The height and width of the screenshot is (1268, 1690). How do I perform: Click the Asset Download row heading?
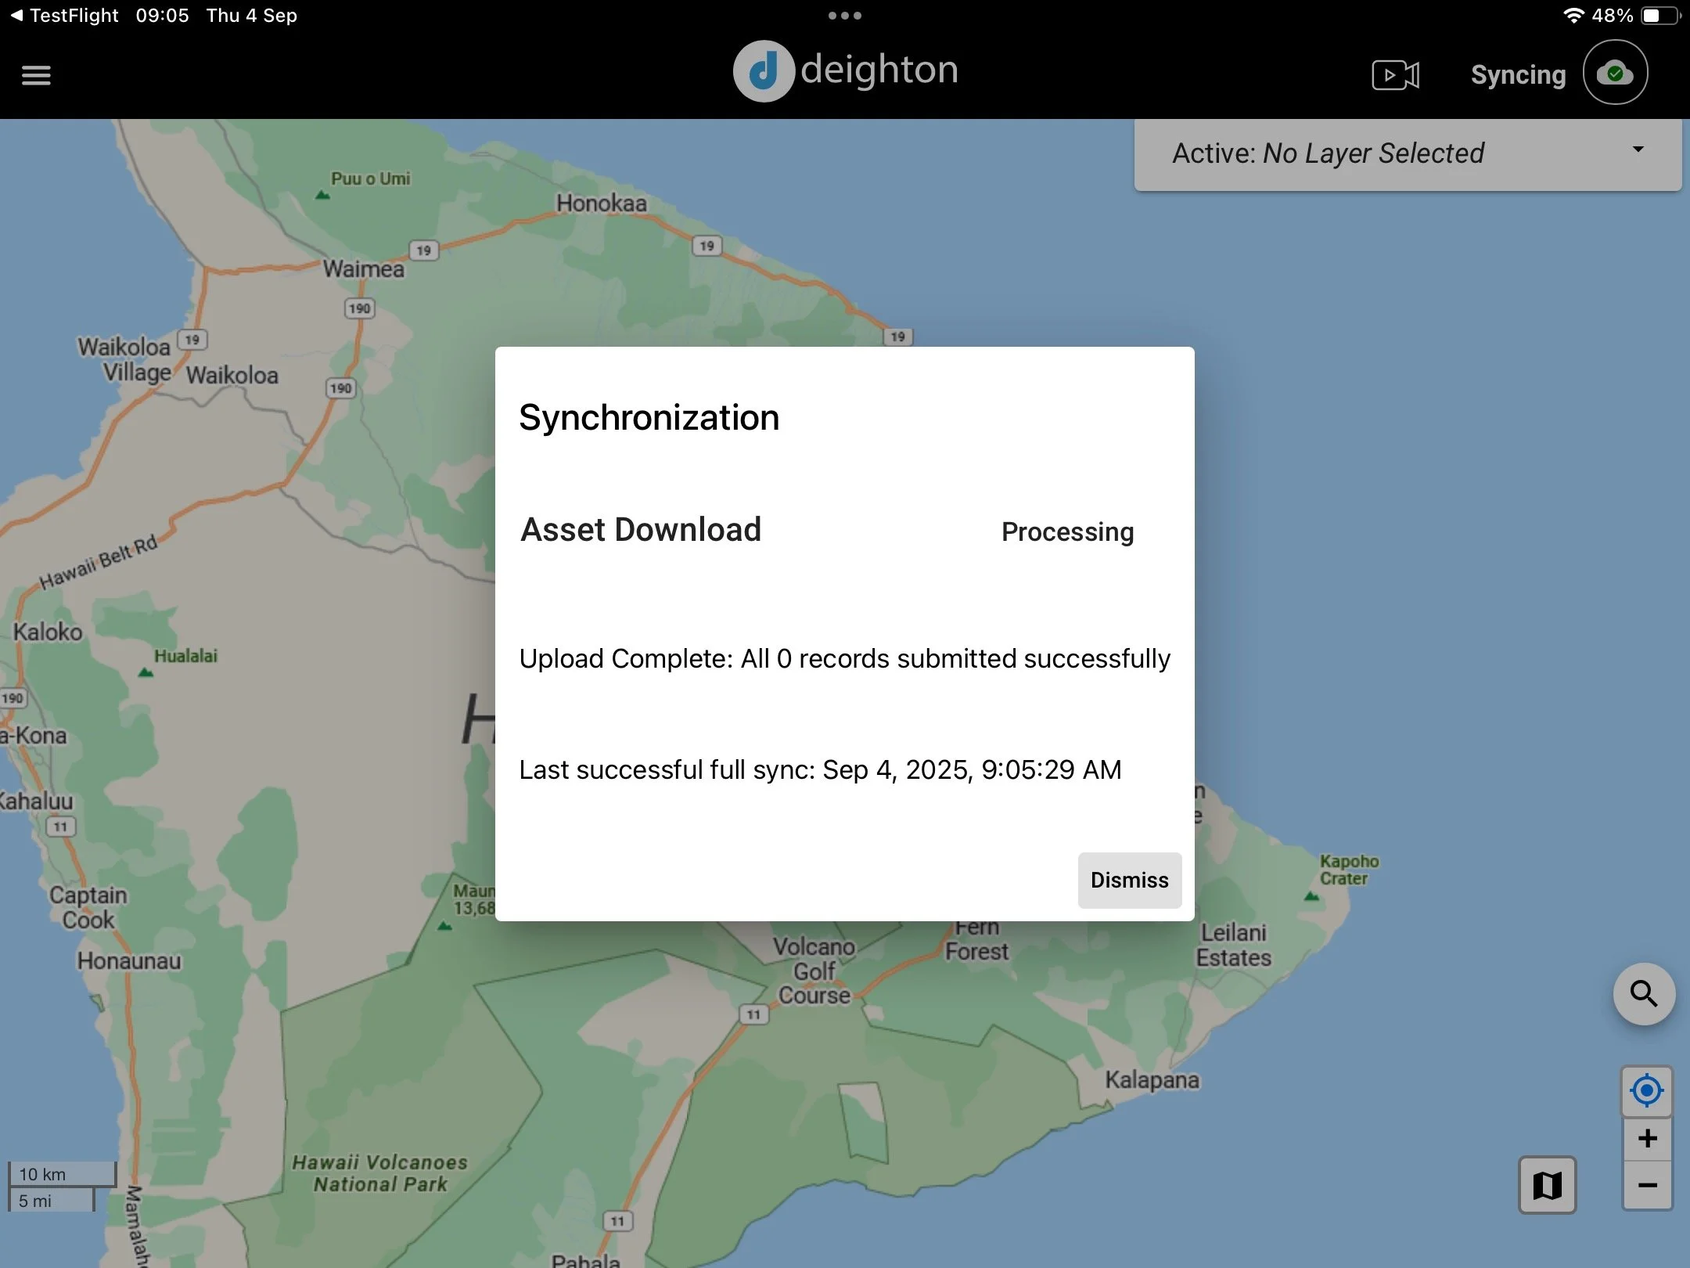[640, 530]
